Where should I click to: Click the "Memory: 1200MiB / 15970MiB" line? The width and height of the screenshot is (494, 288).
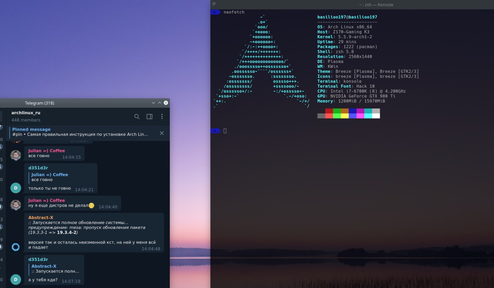(351, 101)
